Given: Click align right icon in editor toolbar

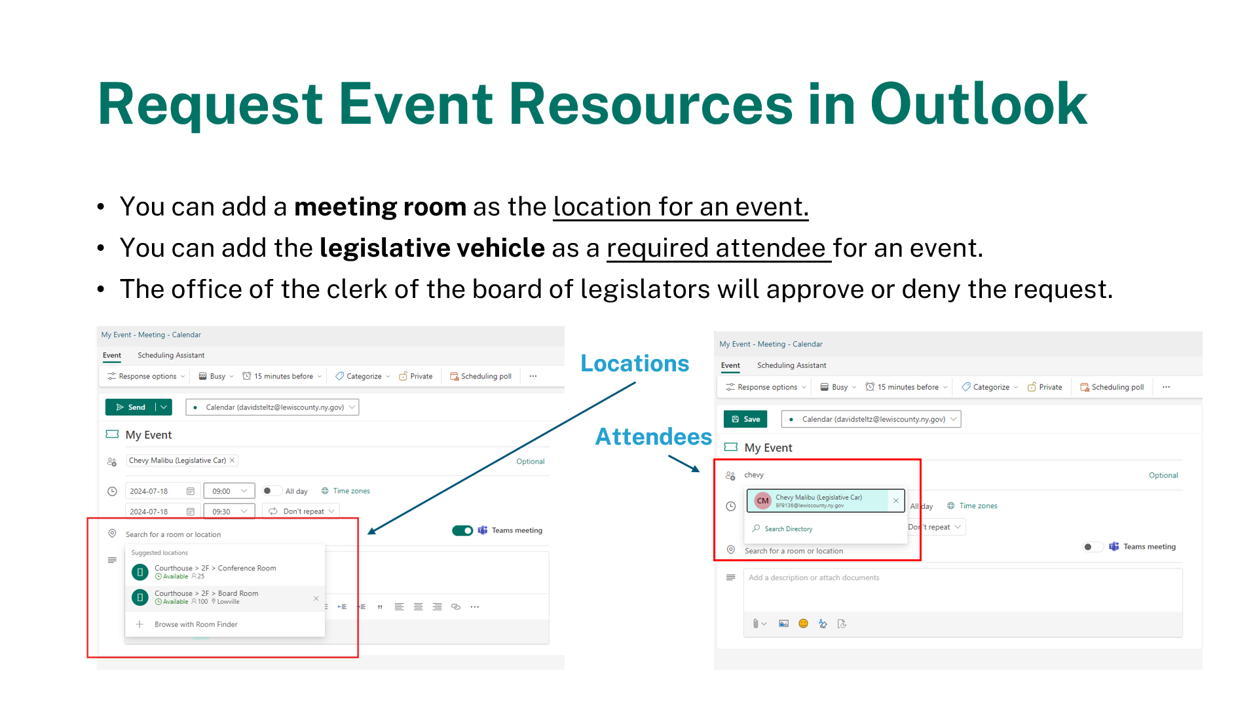Looking at the screenshot, I should [x=438, y=607].
